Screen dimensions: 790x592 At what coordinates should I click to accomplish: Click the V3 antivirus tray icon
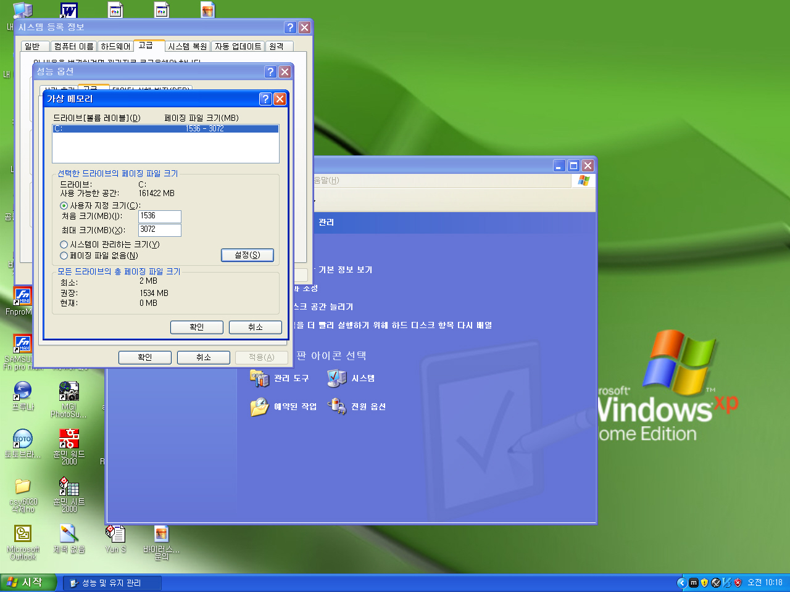(x=727, y=582)
